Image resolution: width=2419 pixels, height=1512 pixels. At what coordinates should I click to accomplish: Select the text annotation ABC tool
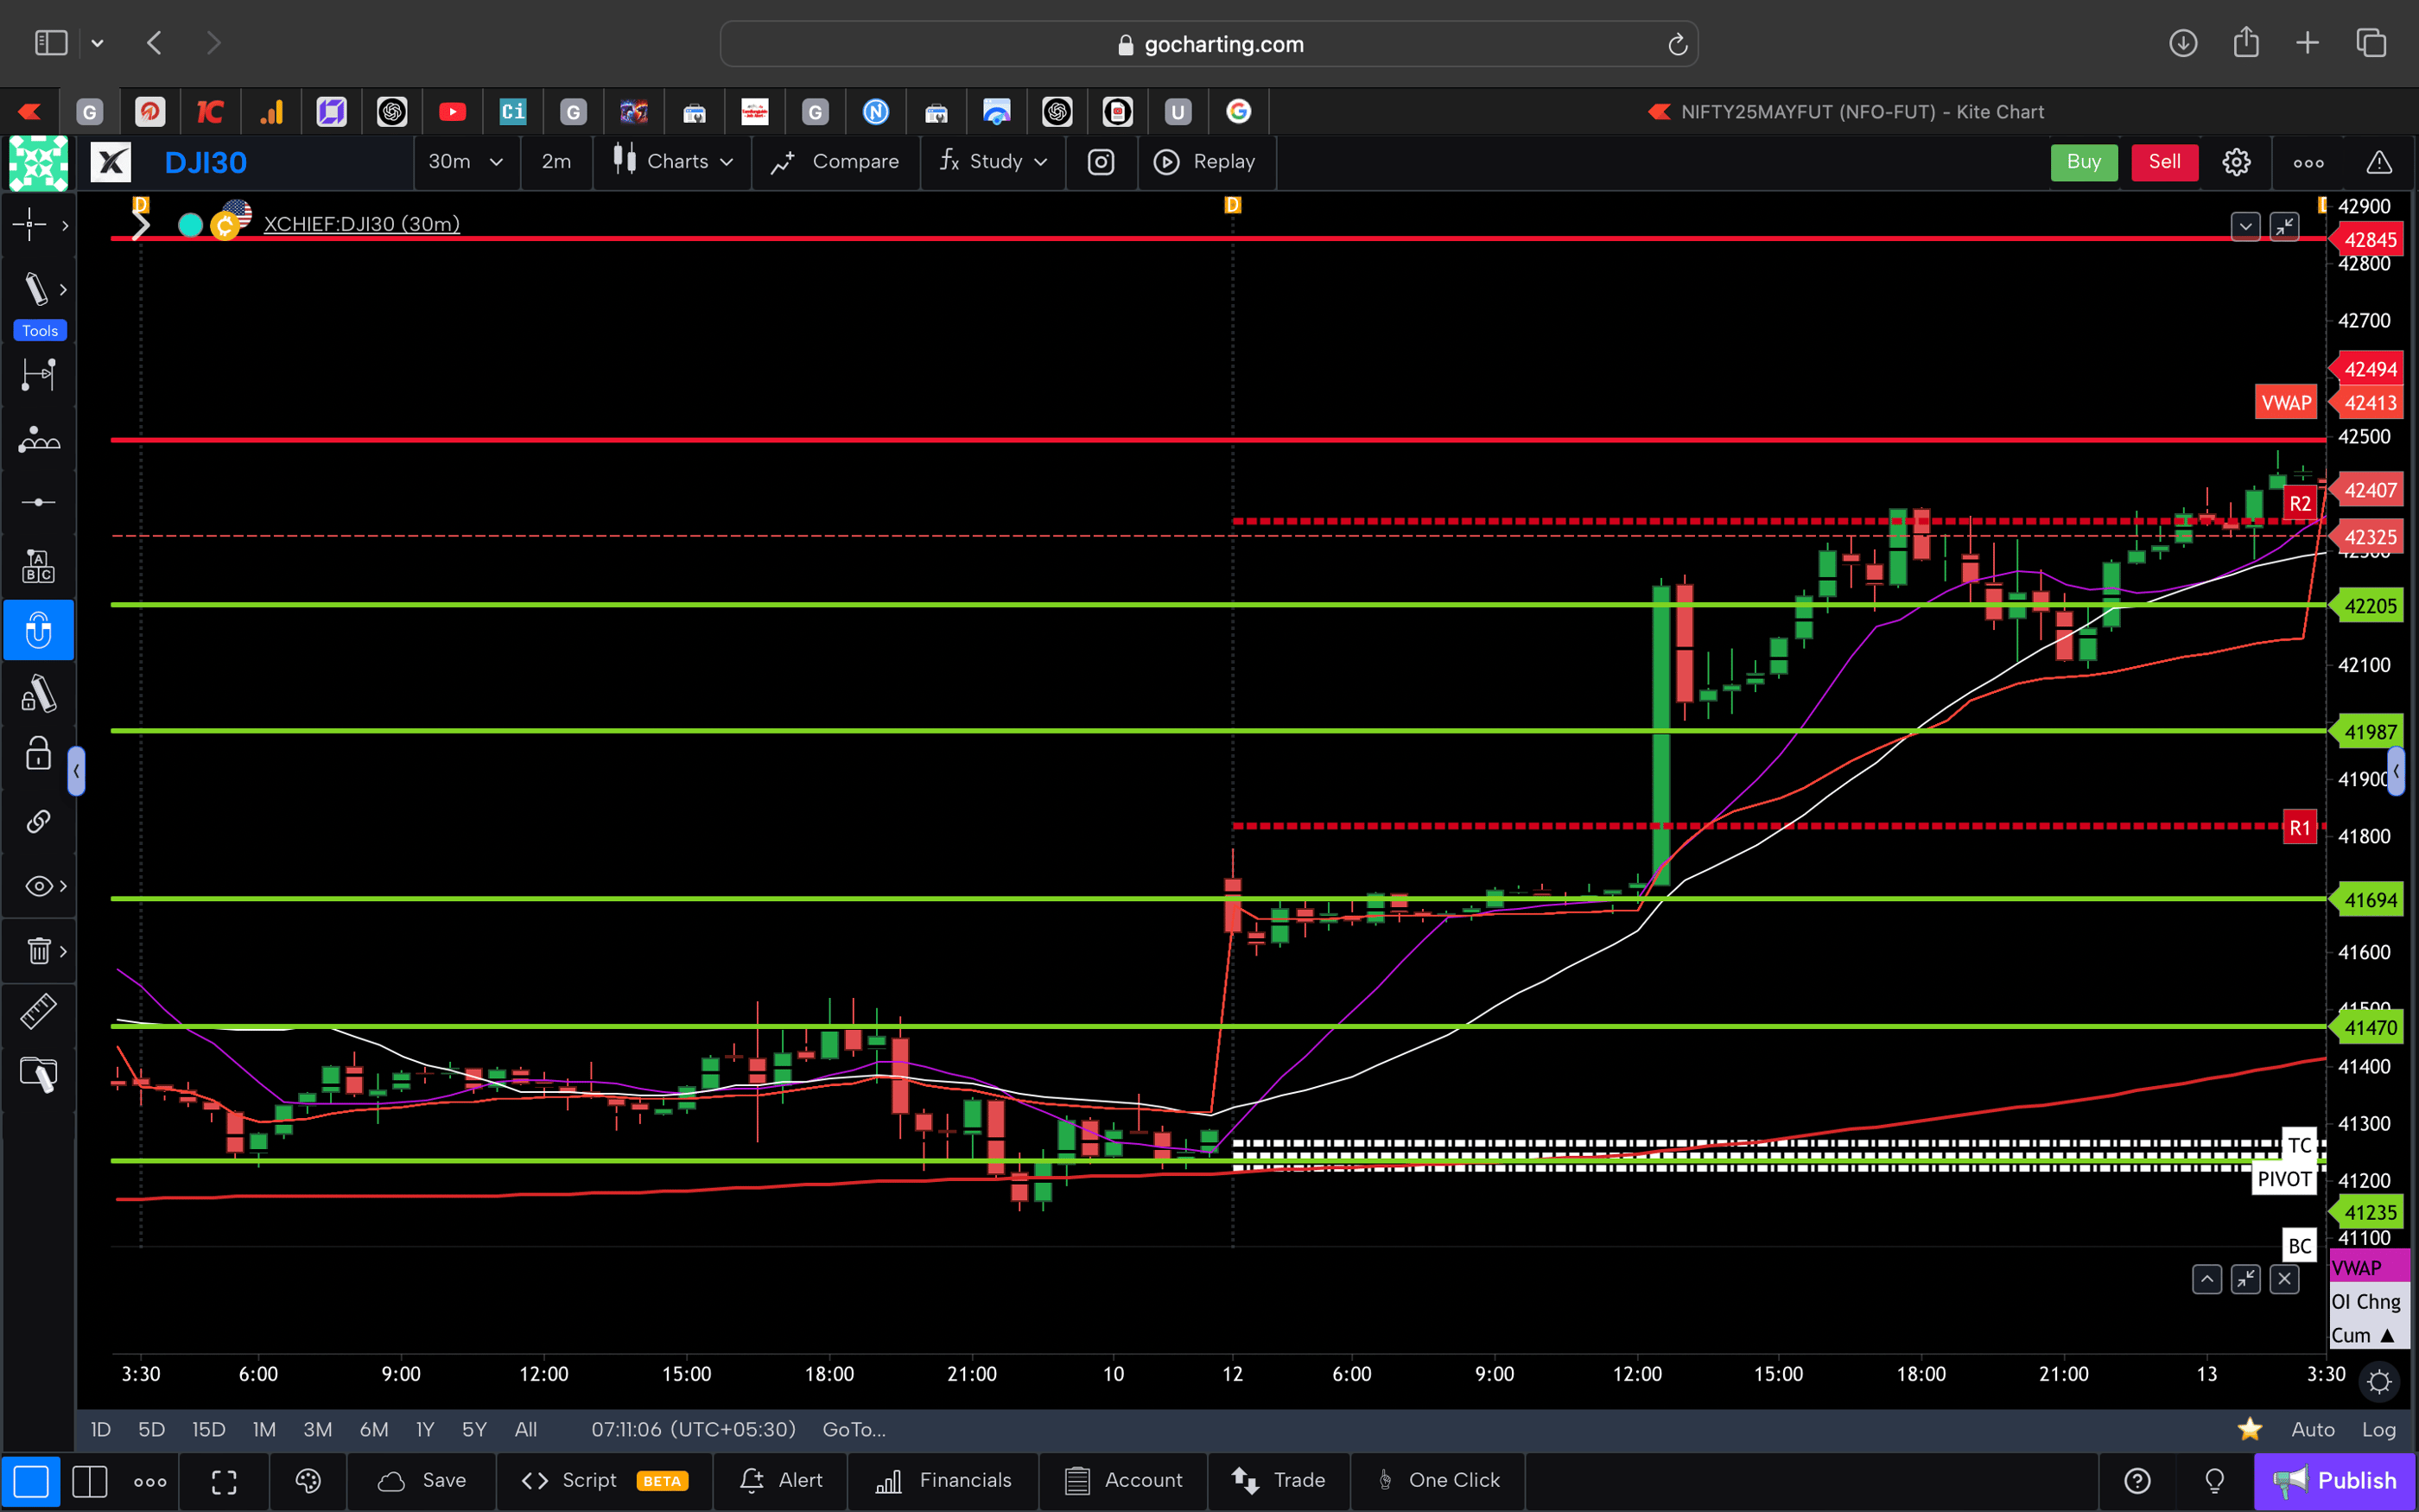coord(38,565)
